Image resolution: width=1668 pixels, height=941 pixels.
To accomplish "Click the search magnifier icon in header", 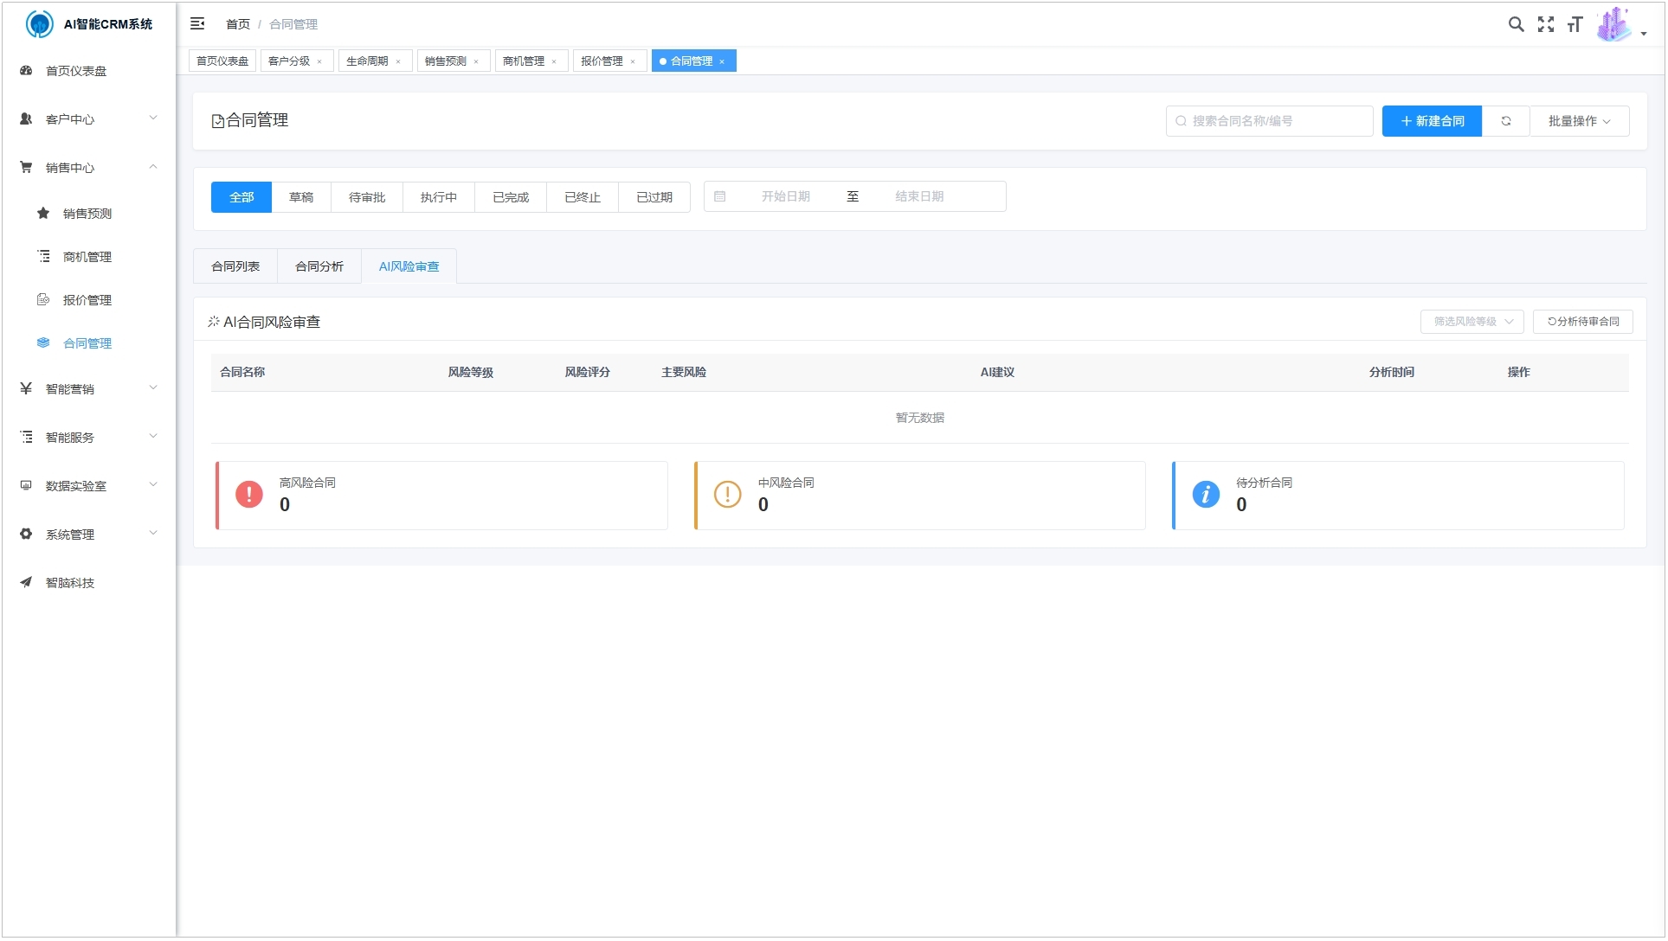I will 1516,24.
